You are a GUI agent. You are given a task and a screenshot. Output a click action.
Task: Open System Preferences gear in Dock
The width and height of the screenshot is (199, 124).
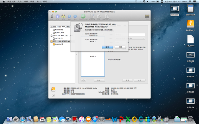coord(101,119)
